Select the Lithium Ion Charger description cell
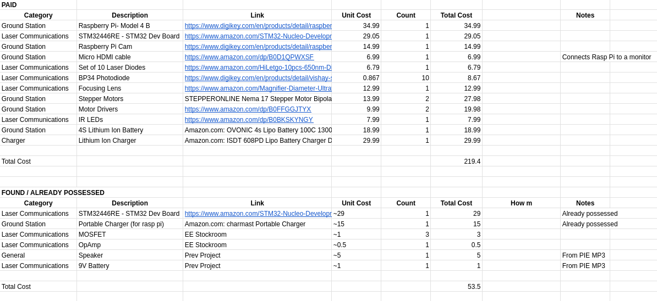 point(129,141)
